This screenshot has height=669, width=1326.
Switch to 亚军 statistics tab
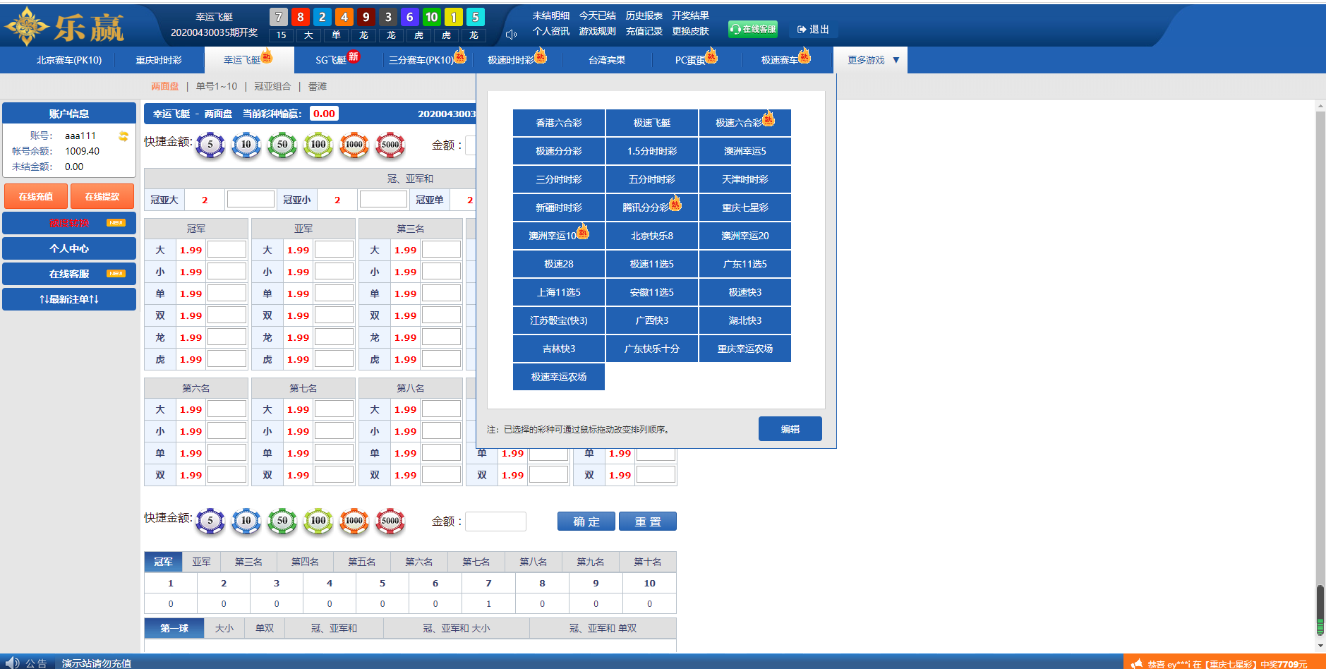[x=201, y=562]
